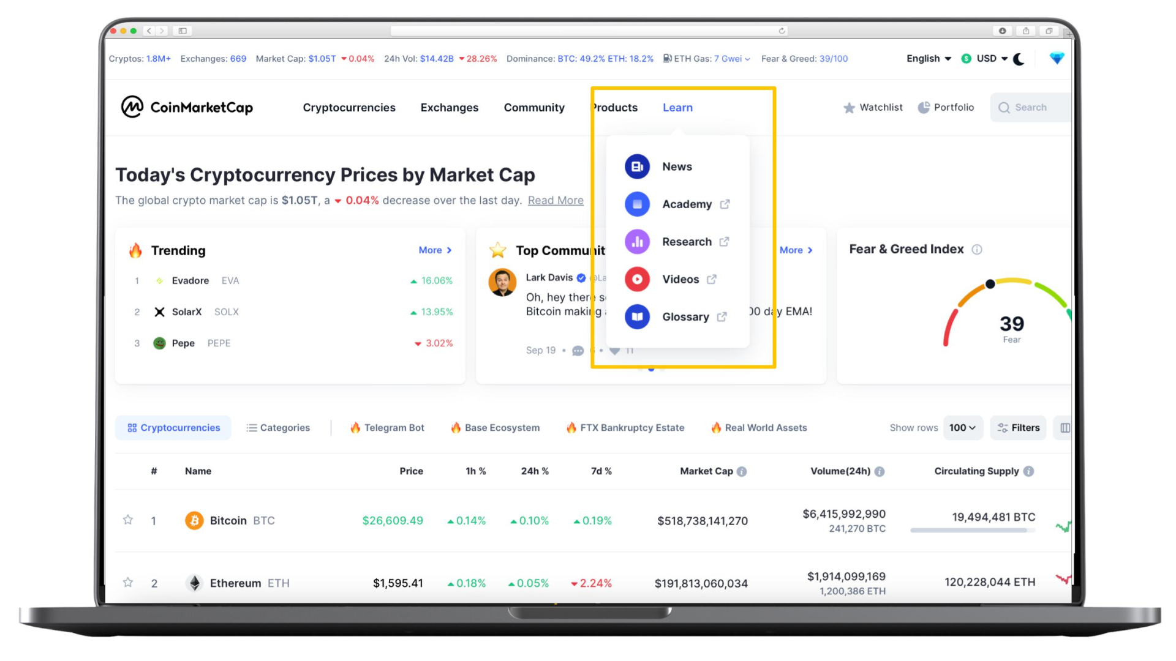Open the Academy resource link
This screenshot has width=1176, height=661.
coord(687,203)
